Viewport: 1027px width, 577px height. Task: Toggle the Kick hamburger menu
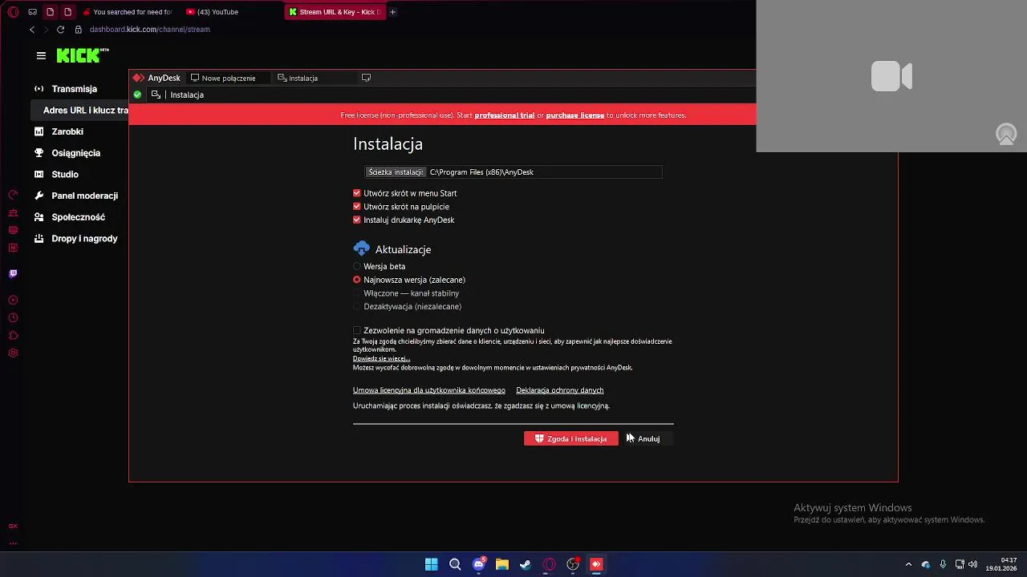[41, 55]
